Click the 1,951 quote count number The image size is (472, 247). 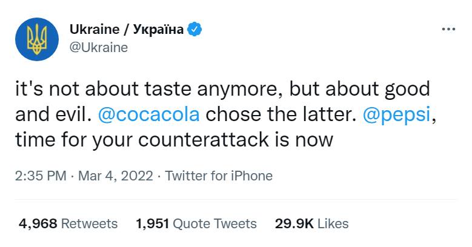coord(152,223)
